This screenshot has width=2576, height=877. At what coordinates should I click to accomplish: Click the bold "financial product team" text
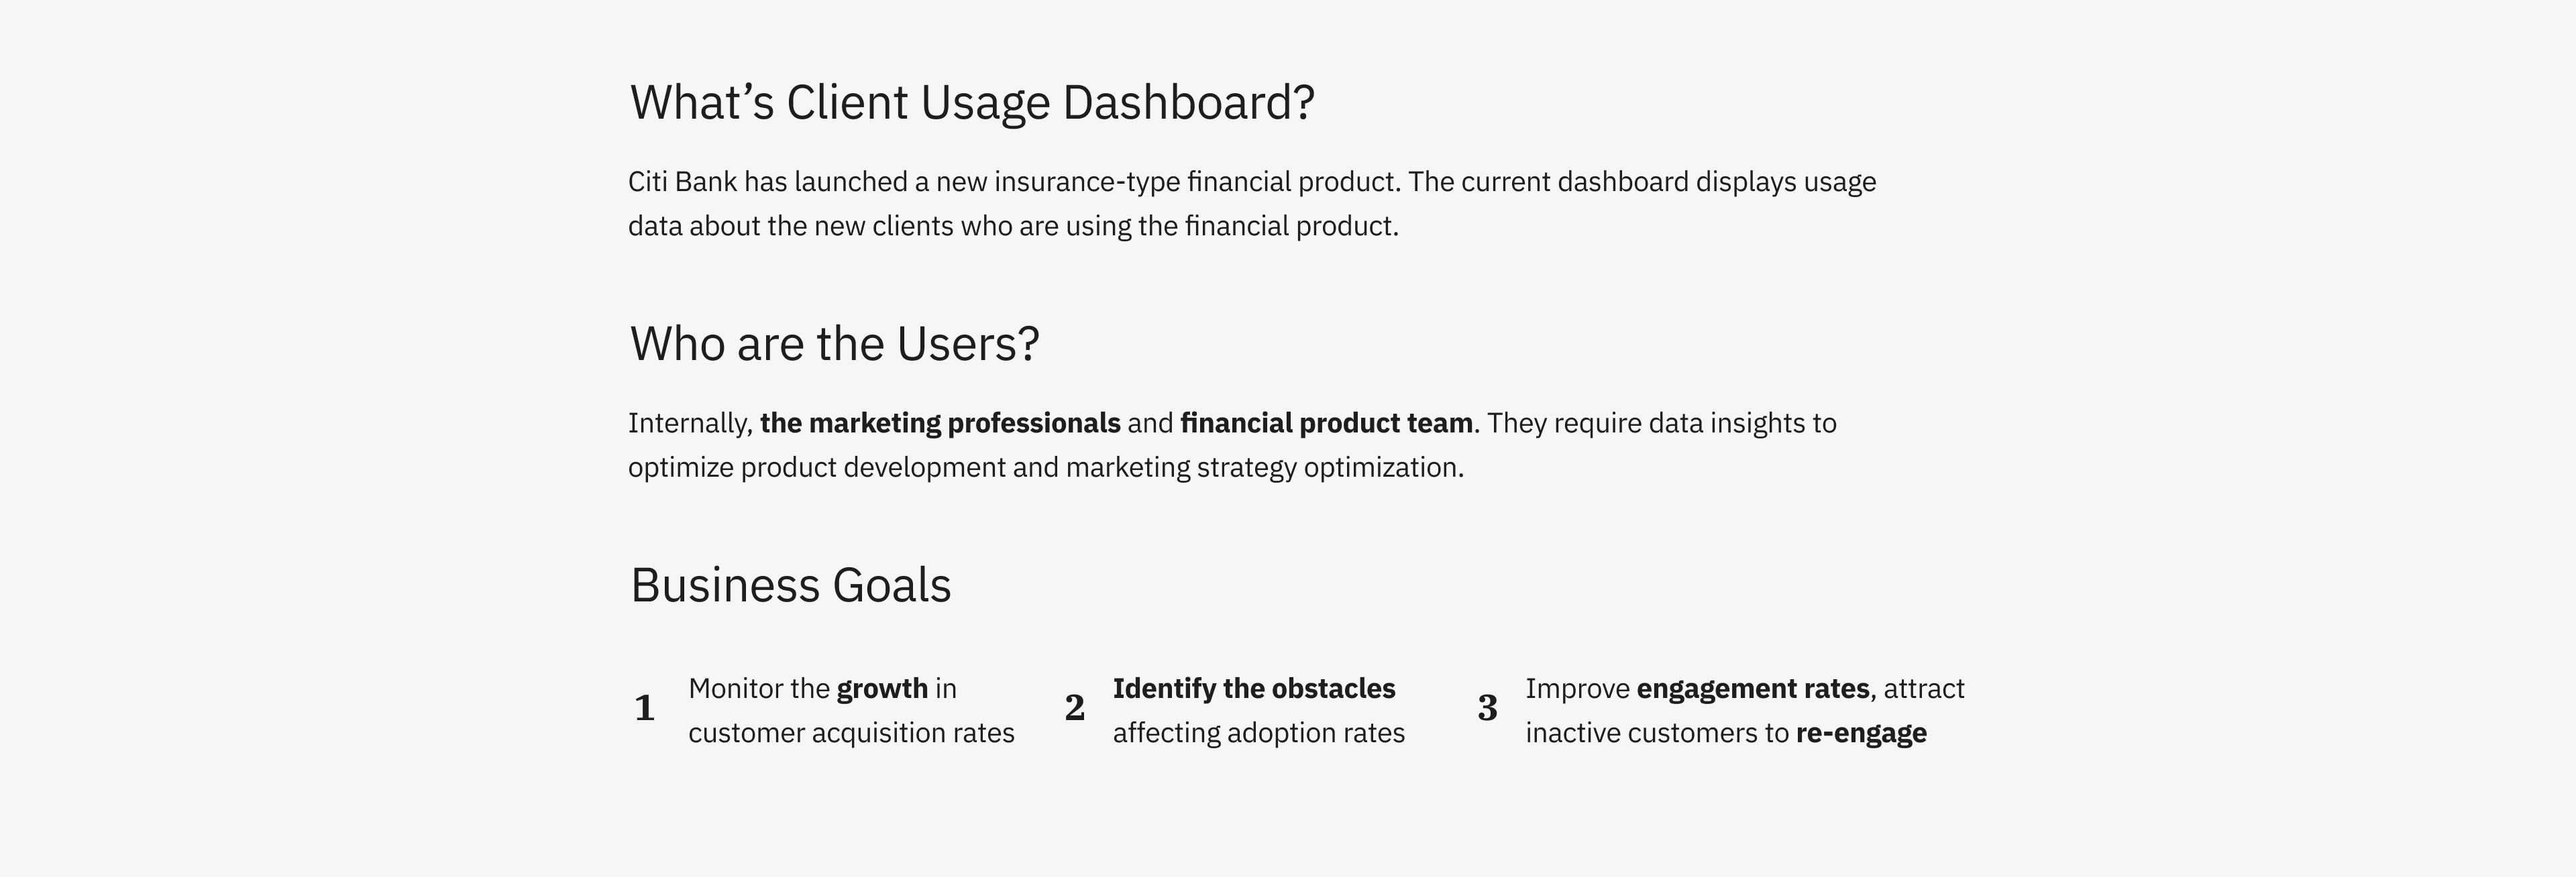[x=1326, y=423]
